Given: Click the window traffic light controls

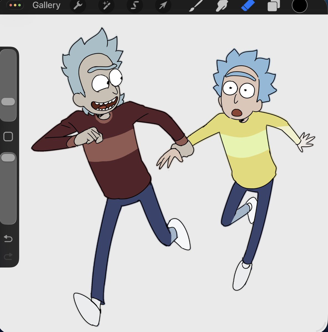Looking at the screenshot, I should (x=15, y=5).
